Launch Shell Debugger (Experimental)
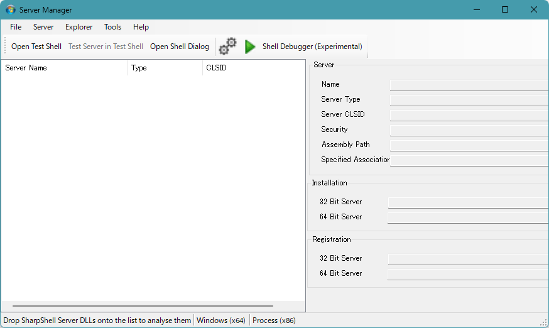This screenshot has height=328, width=549. point(304,46)
